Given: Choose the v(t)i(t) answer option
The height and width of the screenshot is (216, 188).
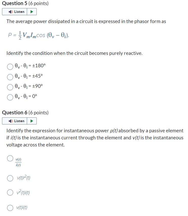Looking at the screenshot, I should (x=10, y=207).
